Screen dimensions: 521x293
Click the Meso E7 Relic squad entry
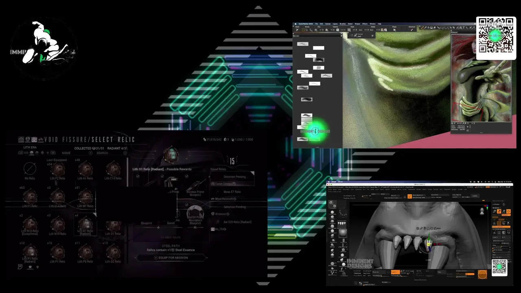tap(232, 192)
